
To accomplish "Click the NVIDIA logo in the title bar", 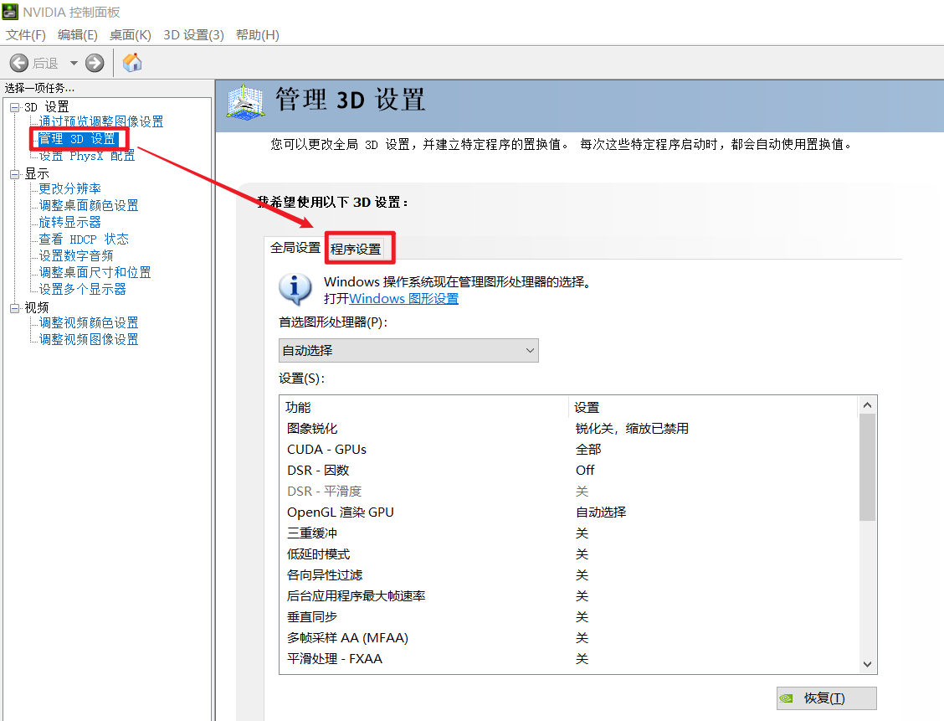I will [x=10, y=12].
